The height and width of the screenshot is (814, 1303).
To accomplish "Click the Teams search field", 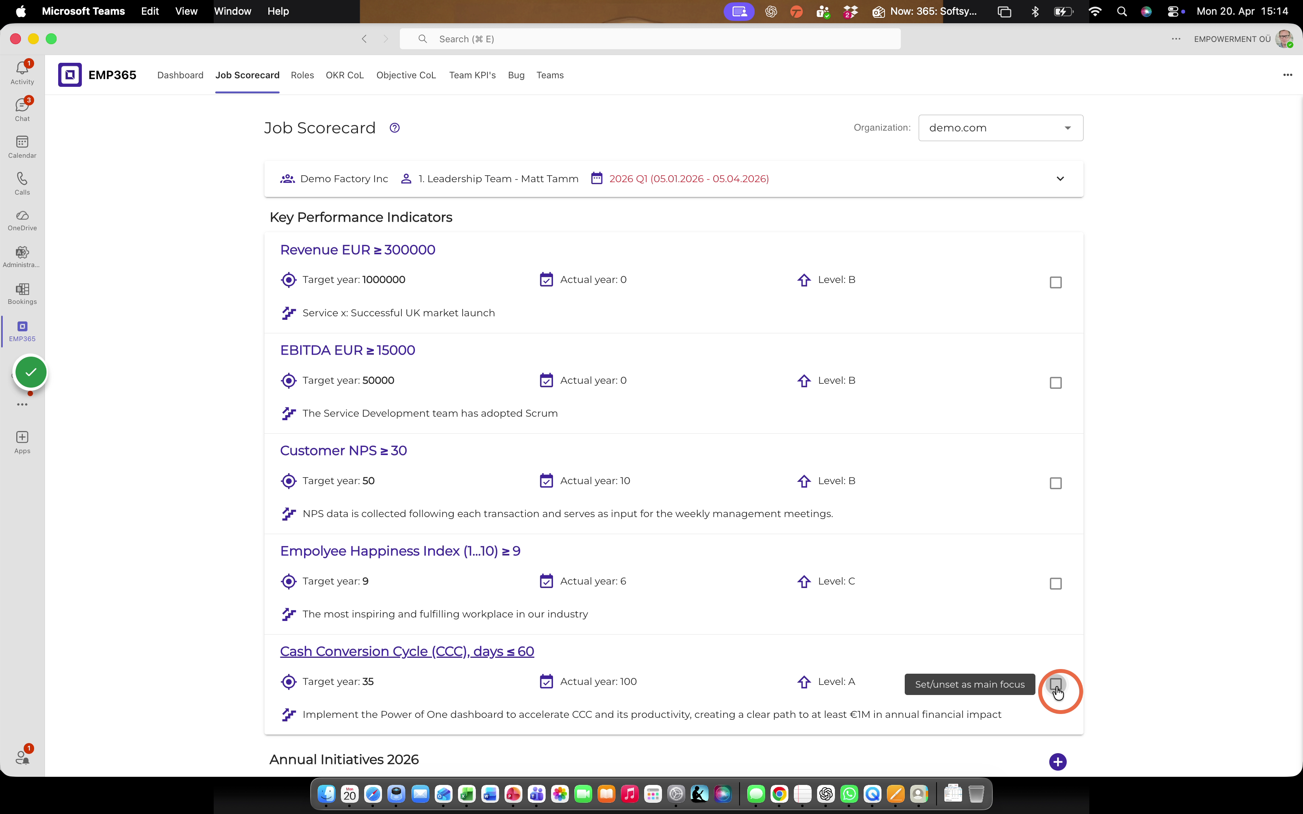I will point(650,39).
